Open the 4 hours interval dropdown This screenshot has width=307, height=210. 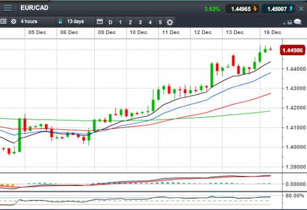37,21
